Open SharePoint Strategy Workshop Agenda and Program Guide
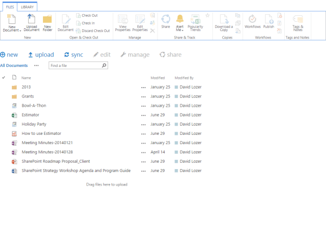The height and width of the screenshot is (229, 326). 76,171
